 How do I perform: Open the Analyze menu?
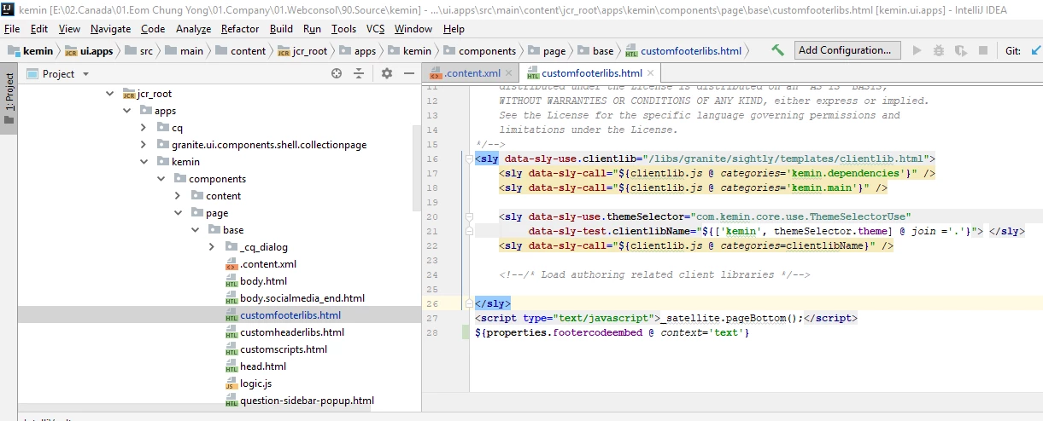[x=193, y=29]
